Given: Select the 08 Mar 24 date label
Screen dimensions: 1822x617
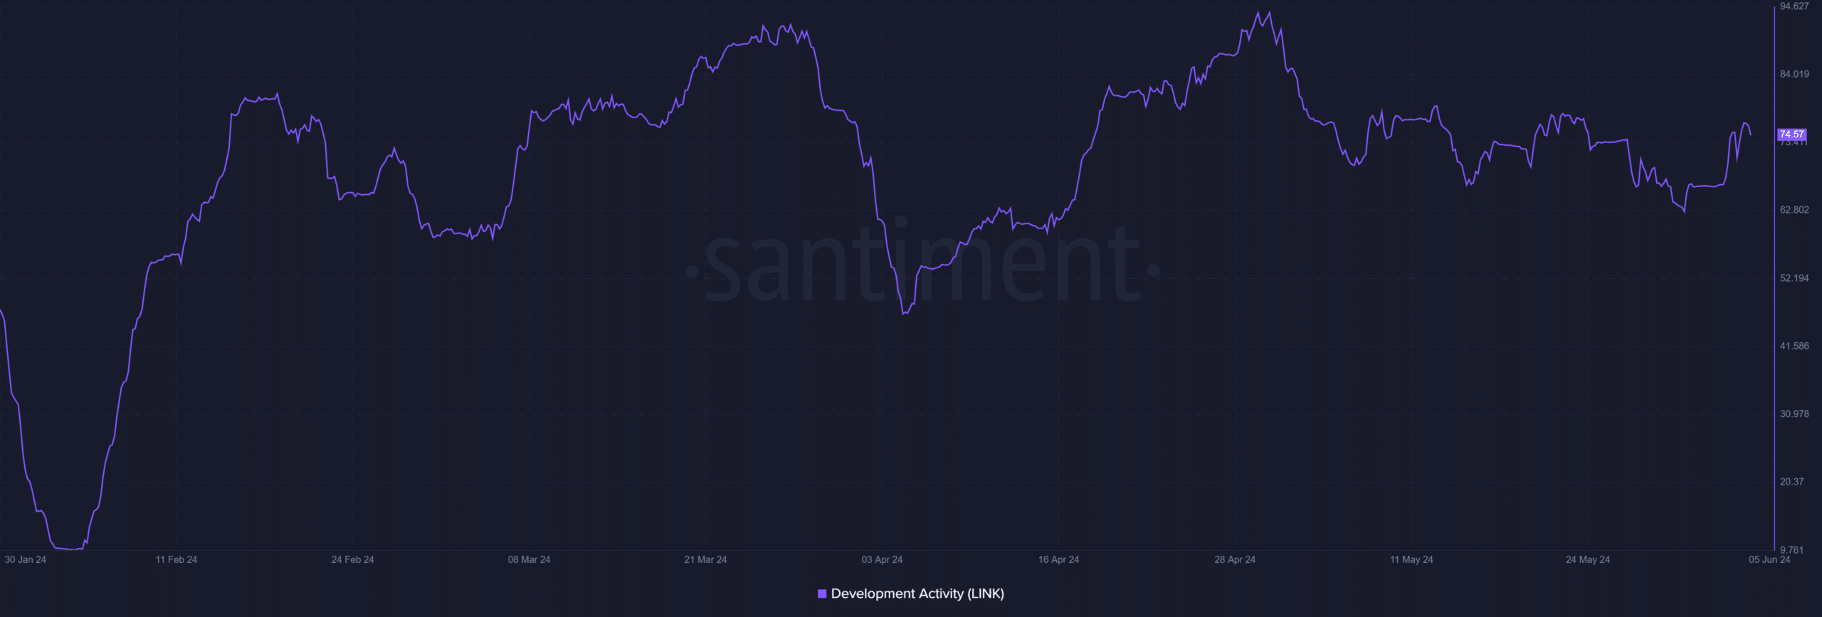Looking at the screenshot, I should 529,559.
